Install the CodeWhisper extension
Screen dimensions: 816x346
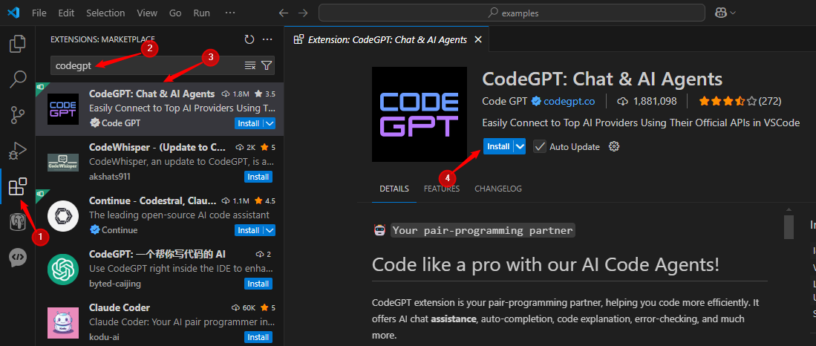point(258,177)
